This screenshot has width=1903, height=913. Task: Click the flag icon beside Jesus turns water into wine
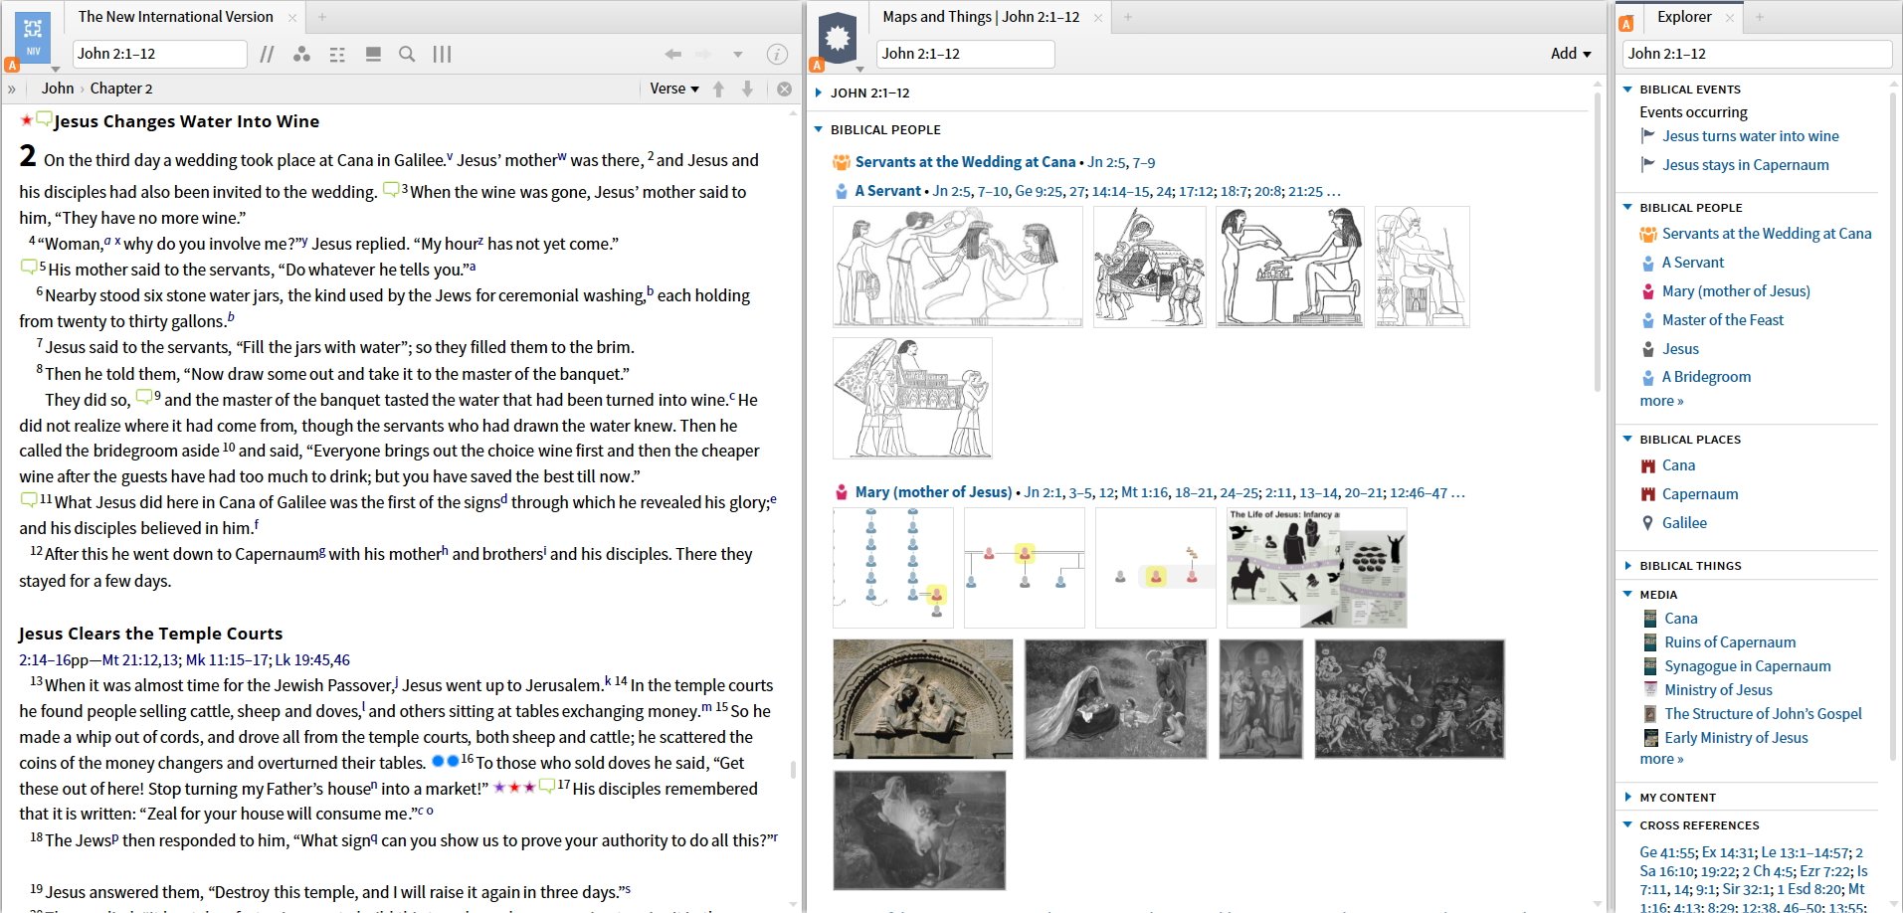(x=1648, y=136)
